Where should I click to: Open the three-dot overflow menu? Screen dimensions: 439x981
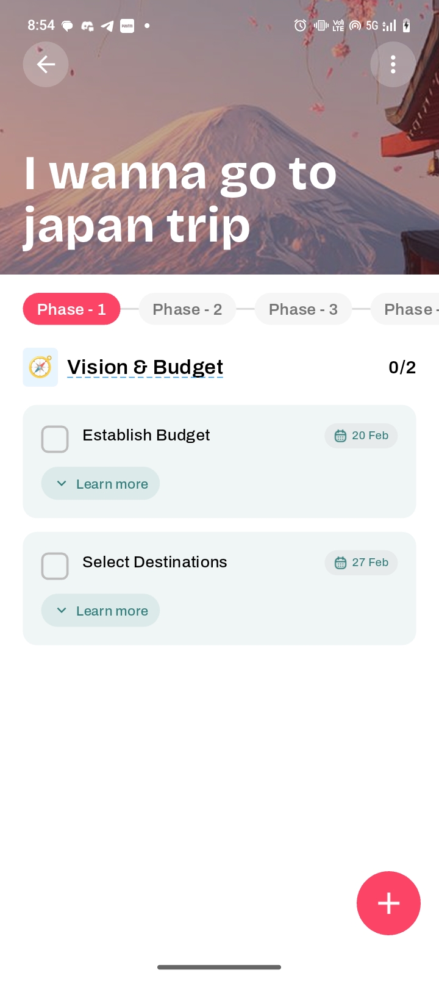coord(393,64)
